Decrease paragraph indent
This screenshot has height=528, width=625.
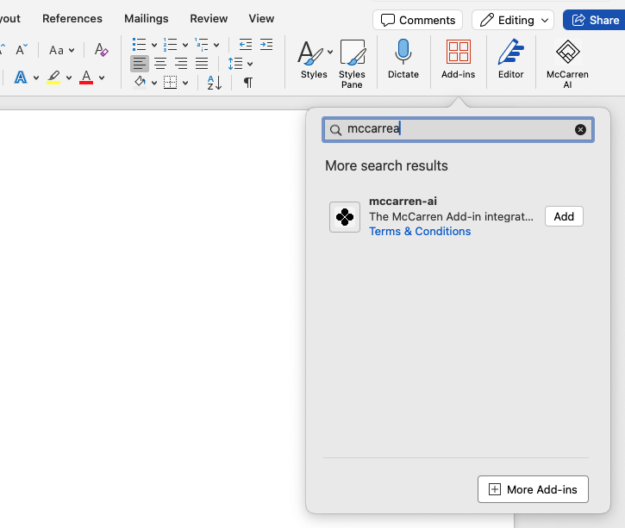point(246,44)
